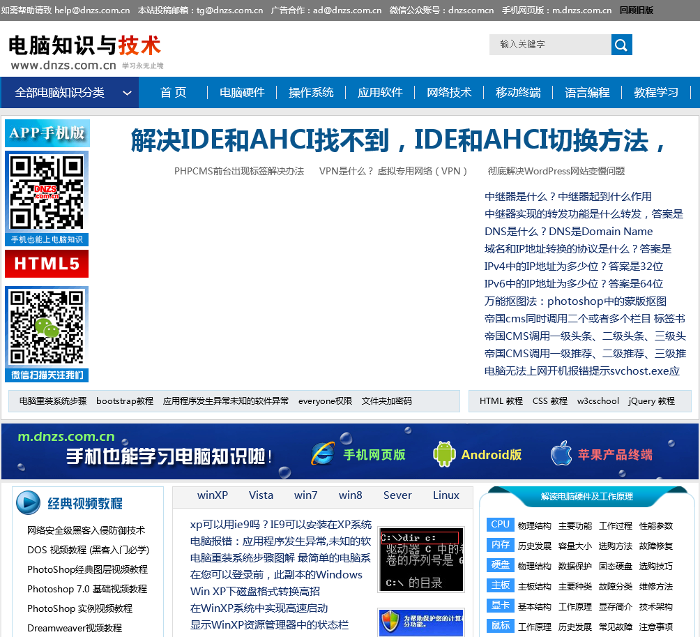The height and width of the screenshot is (637, 700).
Task: Switch to the Linux tab
Action: click(446, 495)
